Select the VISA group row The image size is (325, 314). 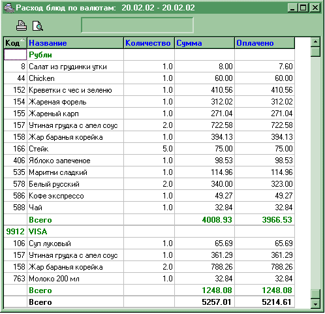click(x=149, y=232)
